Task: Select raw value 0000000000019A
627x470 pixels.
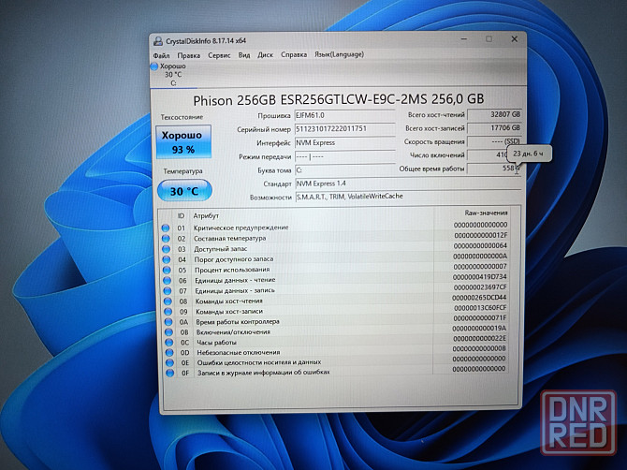Action: (x=479, y=328)
